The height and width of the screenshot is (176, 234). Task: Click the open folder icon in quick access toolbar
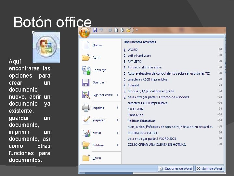coord(128,30)
